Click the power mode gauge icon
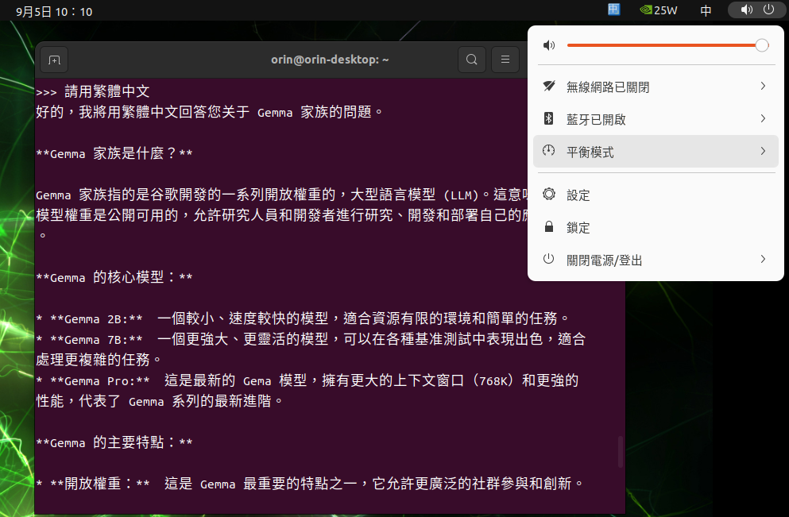Viewport: 789px width, 517px height. (x=549, y=150)
